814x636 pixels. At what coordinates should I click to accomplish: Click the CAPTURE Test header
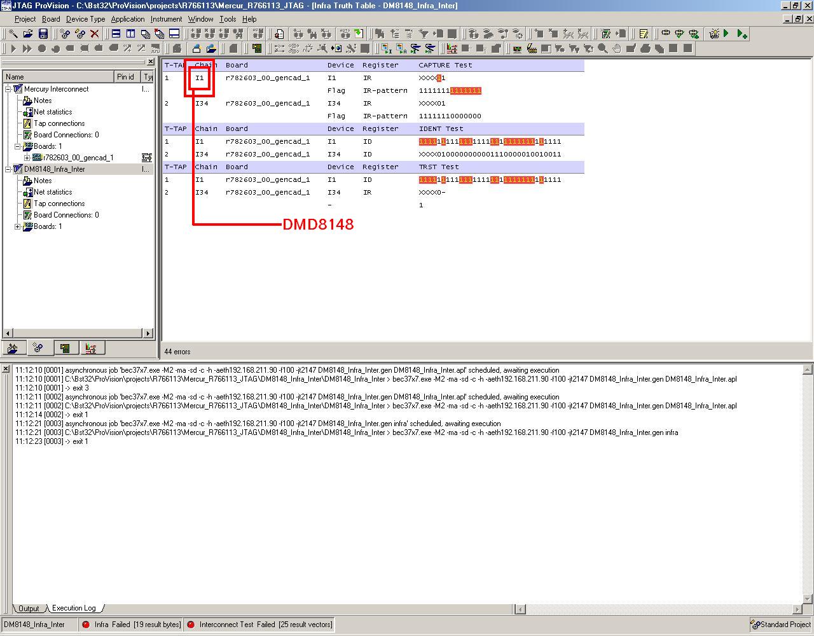click(x=445, y=65)
